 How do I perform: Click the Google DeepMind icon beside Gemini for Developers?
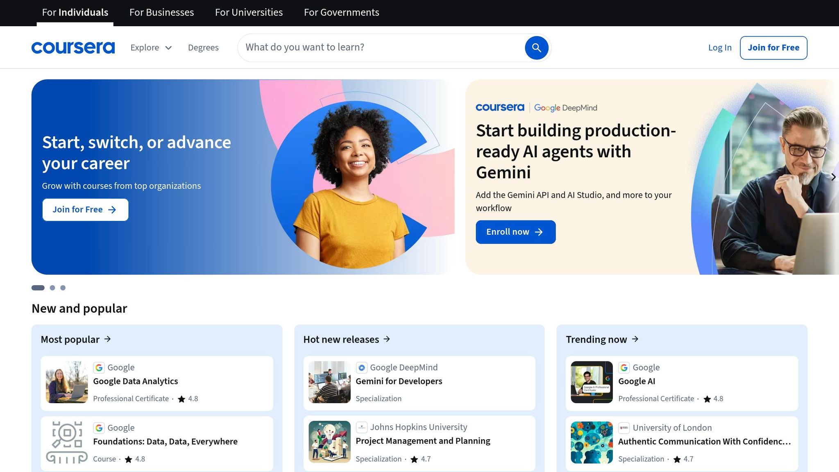362,368
